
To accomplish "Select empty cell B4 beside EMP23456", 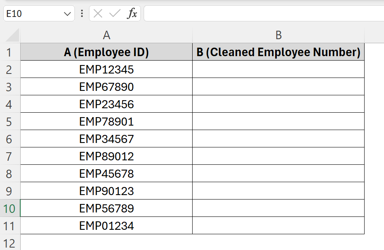I will coord(278,104).
